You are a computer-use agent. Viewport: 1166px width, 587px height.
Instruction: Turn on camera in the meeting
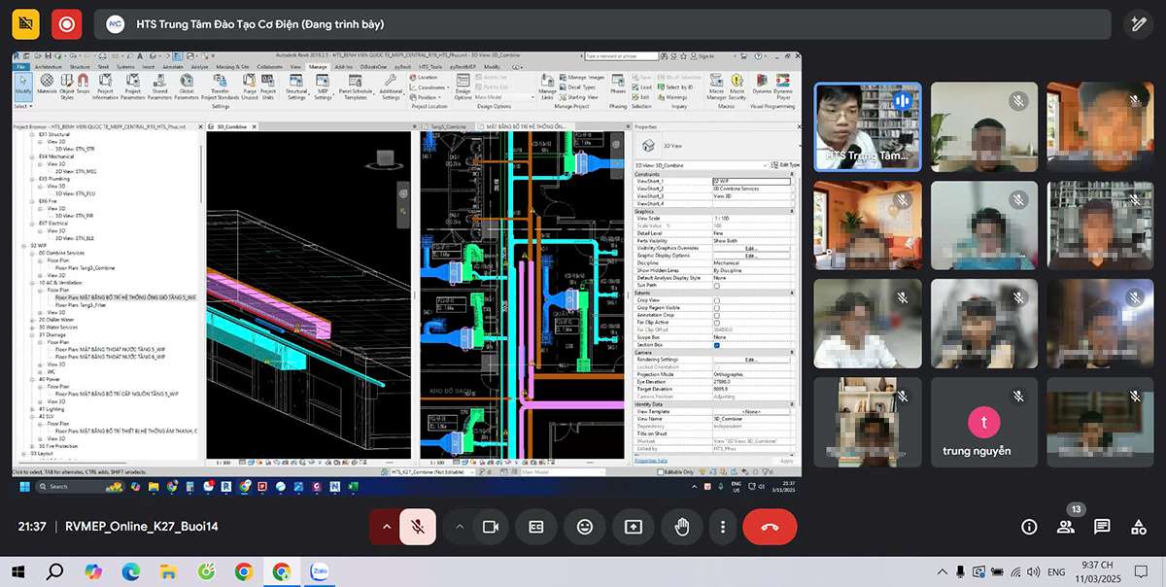tap(491, 527)
